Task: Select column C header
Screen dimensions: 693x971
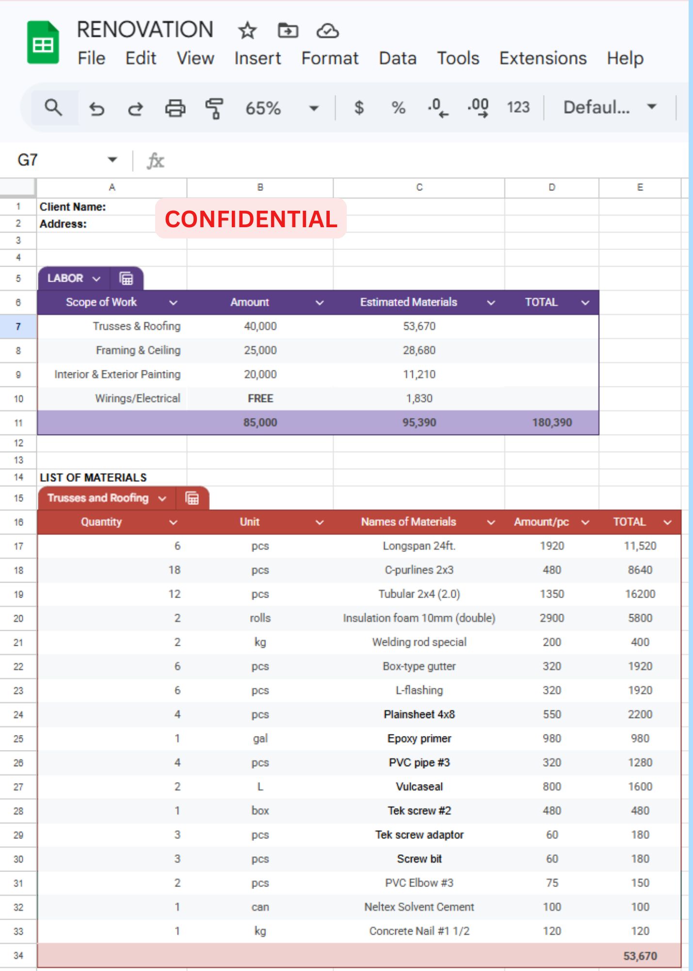Action: click(x=419, y=187)
